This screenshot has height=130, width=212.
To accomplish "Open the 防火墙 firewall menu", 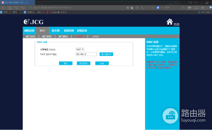I will [55, 31].
